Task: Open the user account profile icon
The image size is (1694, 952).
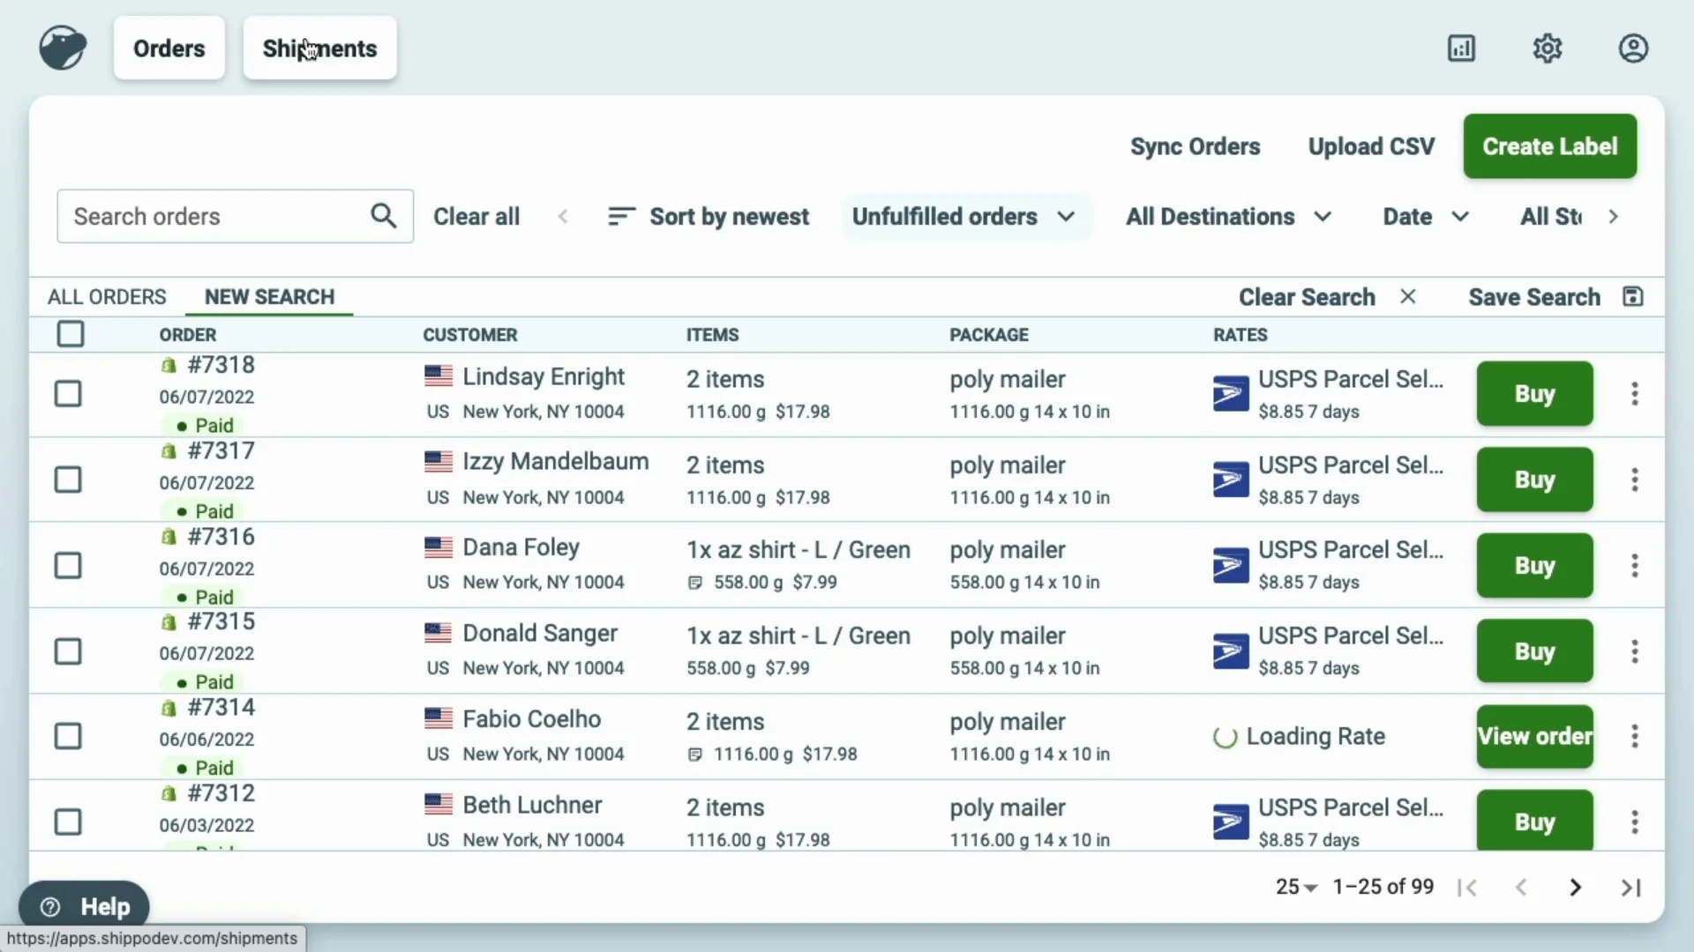Action: coord(1633,48)
